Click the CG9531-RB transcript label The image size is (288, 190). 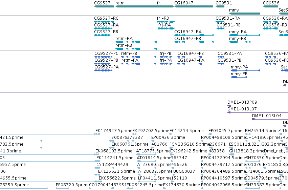(228, 25)
